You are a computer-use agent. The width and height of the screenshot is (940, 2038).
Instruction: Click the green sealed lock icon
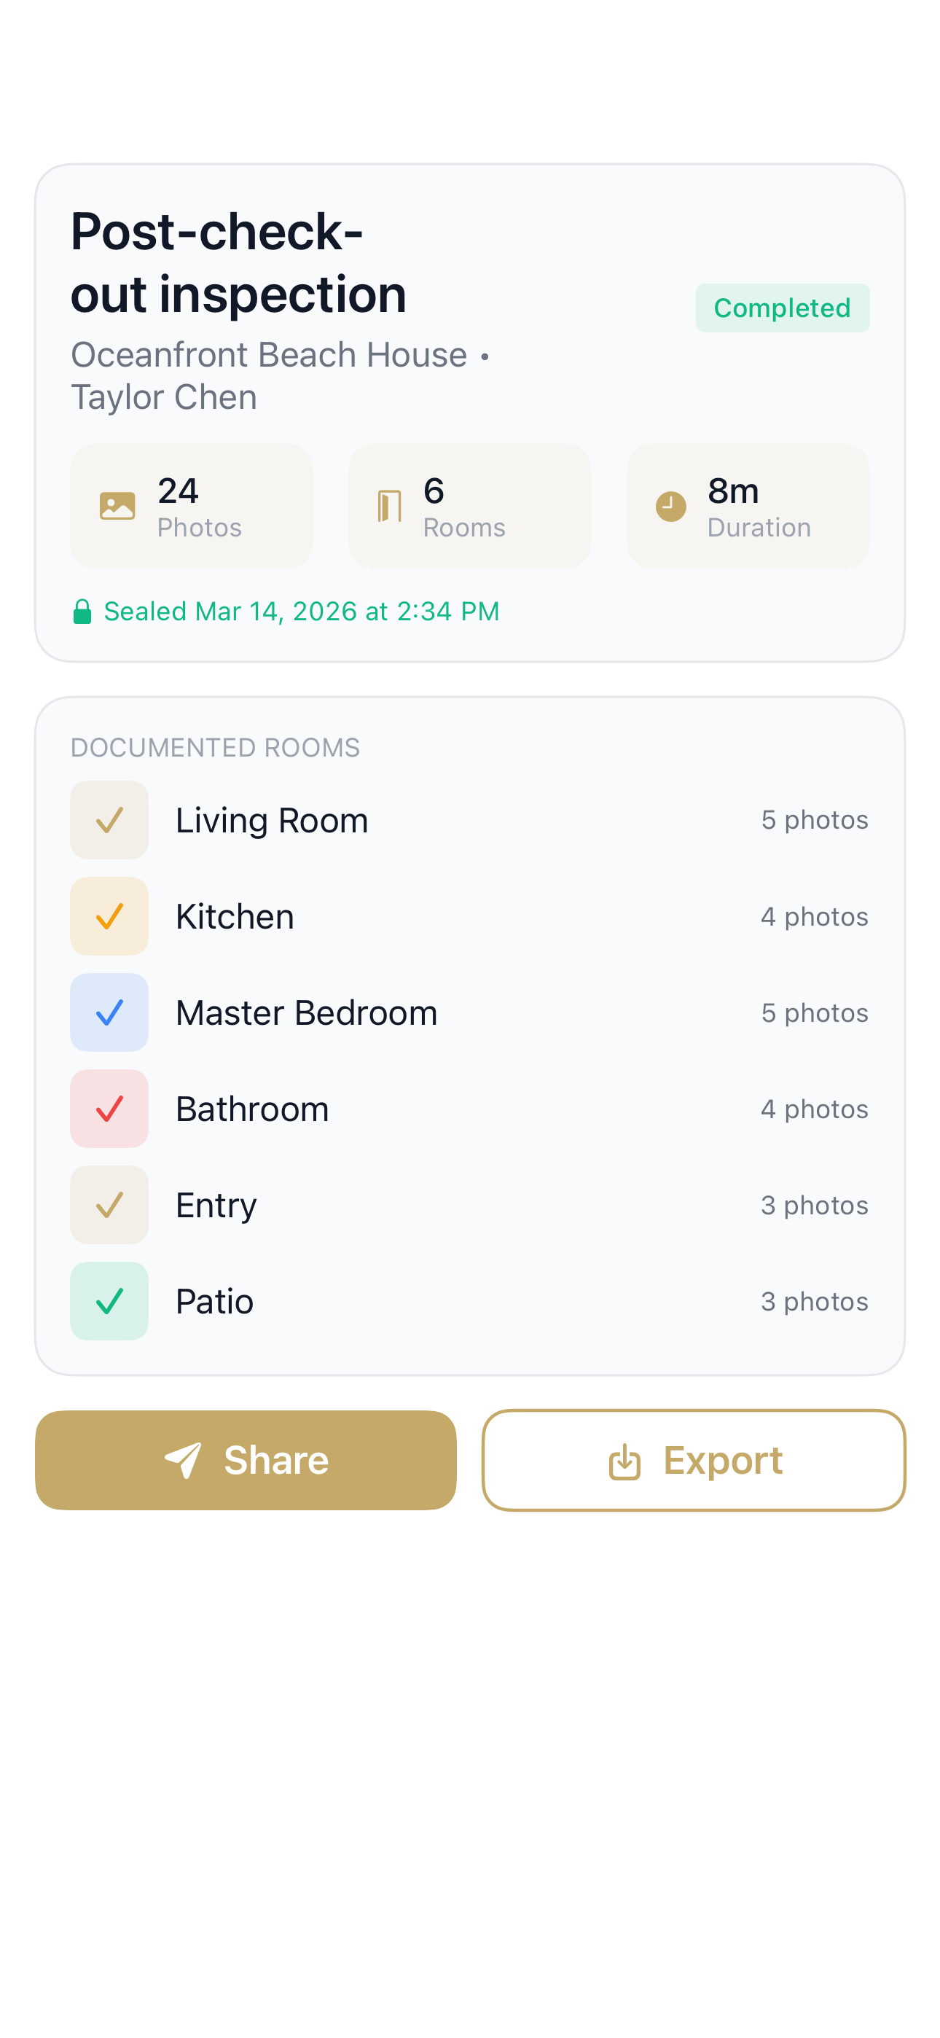tap(82, 612)
